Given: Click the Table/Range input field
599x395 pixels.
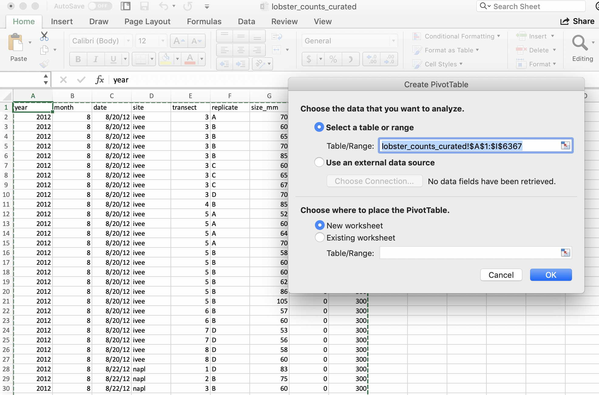Looking at the screenshot, I should coord(475,145).
